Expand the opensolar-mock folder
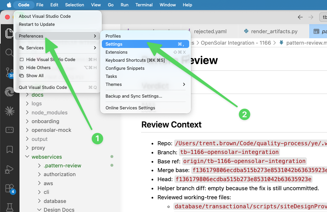 coord(27,130)
